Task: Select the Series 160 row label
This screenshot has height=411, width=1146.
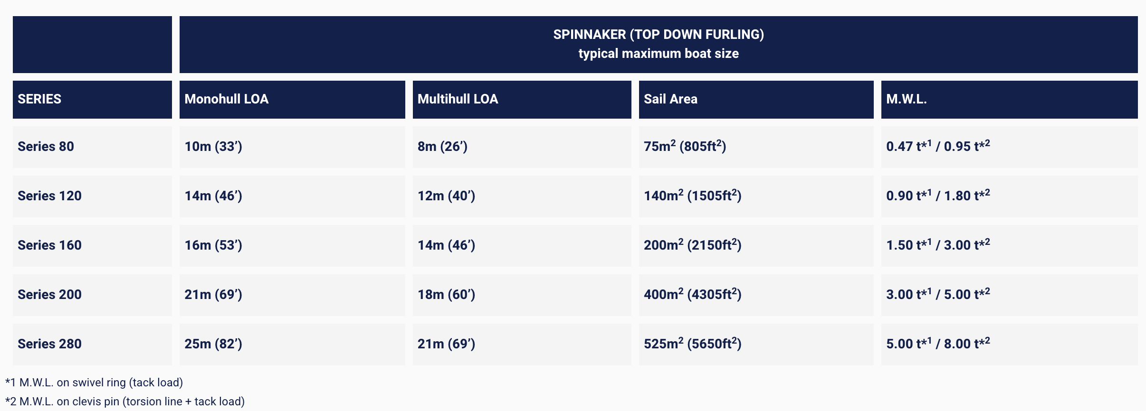Action: click(x=49, y=245)
